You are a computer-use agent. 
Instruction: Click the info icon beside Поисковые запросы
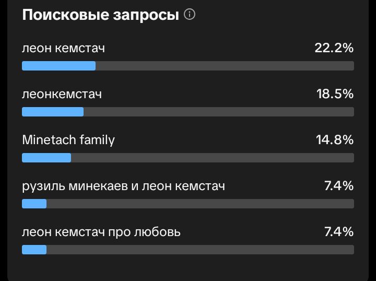(x=190, y=15)
